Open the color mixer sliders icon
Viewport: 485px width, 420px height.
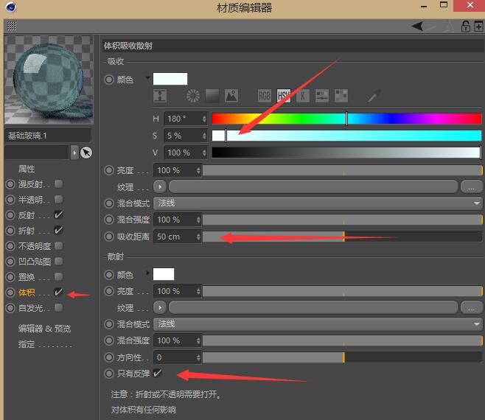coord(322,96)
